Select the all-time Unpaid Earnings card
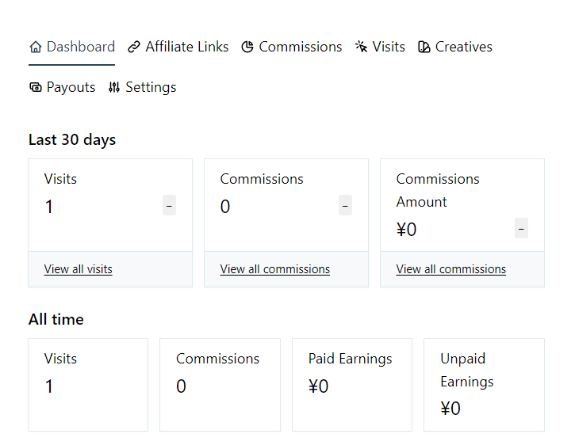 [484, 384]
